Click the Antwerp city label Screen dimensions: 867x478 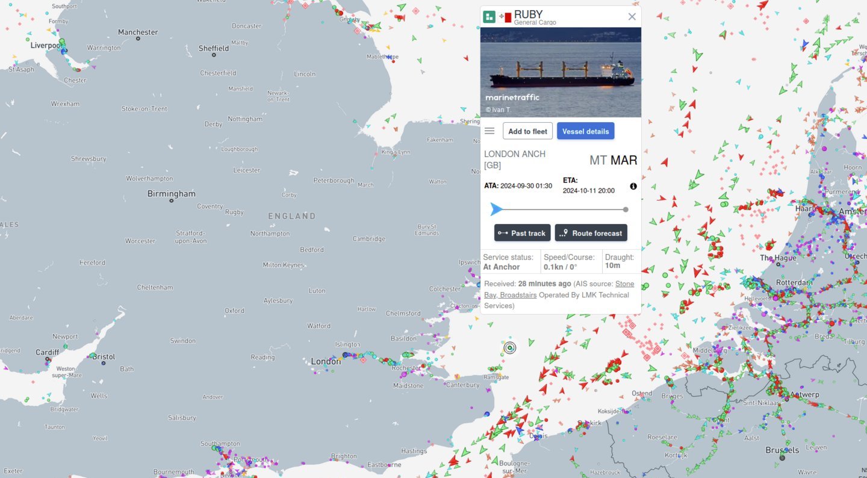[x=805, y=395]
